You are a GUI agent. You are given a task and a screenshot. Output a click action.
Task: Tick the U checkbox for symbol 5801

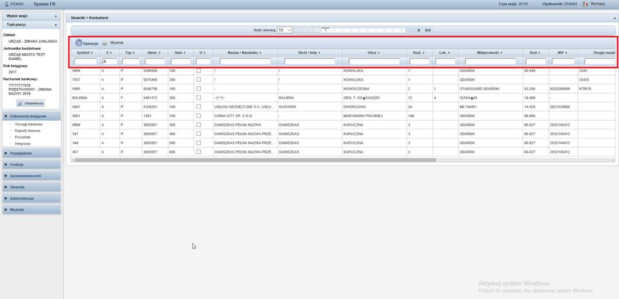(x=198, y=115)
